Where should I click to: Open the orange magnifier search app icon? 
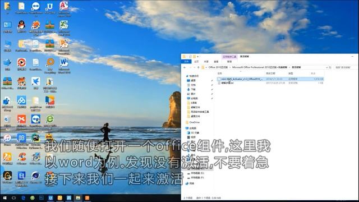pyautogui.click(x=50, y=66)
